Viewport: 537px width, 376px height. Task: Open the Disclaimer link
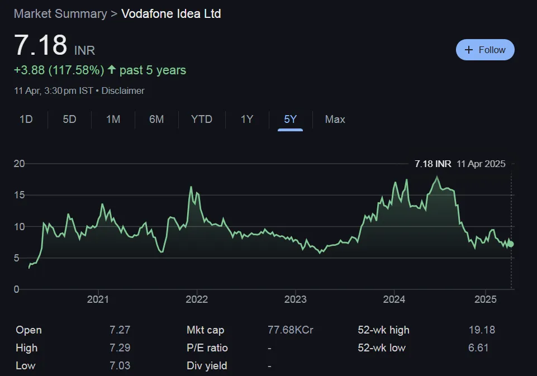pos(123,91)
